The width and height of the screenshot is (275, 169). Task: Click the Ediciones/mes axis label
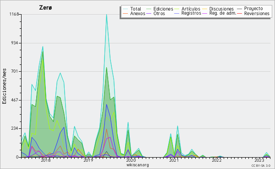point(4,86)
